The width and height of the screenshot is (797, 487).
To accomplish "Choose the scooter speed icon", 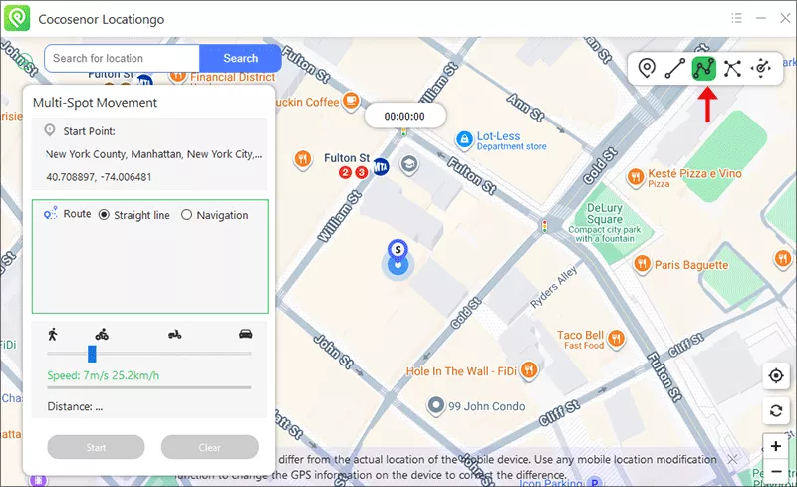I will [x=175, y=334].
